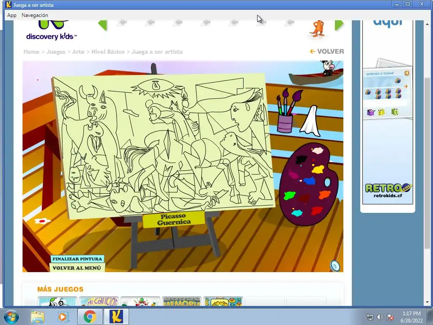Open the drum set game thumbnail
Viewport: 433px width, 325px height.
tap(140, 301)
